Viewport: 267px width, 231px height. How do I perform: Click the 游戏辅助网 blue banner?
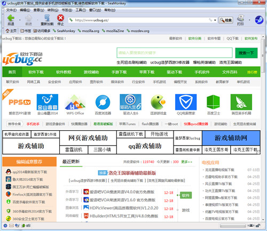(x=231, y=138)
